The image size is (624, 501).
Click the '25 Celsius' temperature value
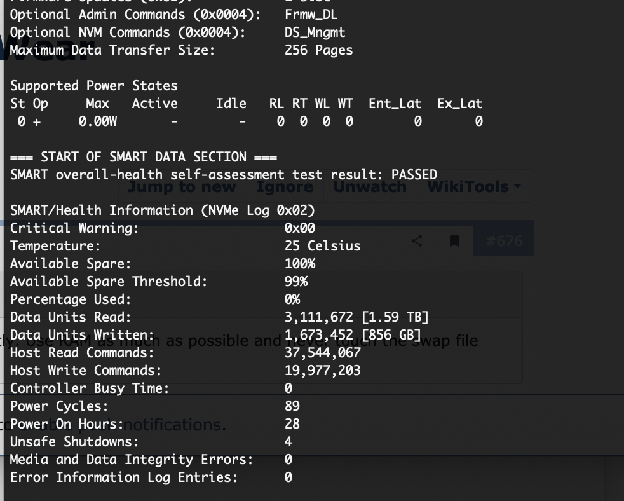pos(322,245)
